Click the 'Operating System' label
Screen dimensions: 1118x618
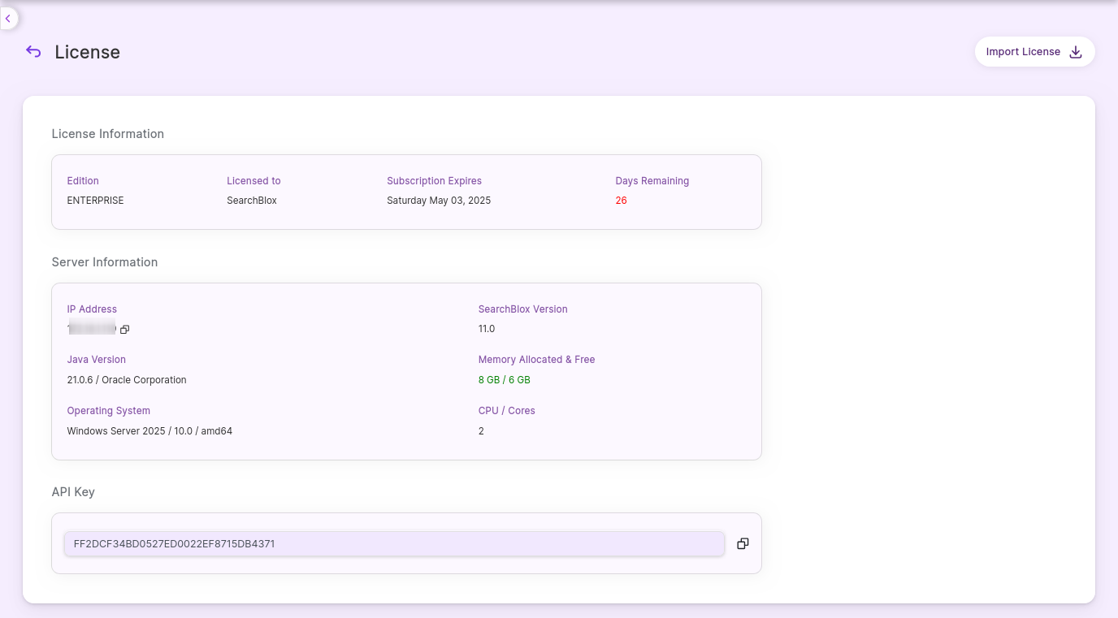pos(109,411)
